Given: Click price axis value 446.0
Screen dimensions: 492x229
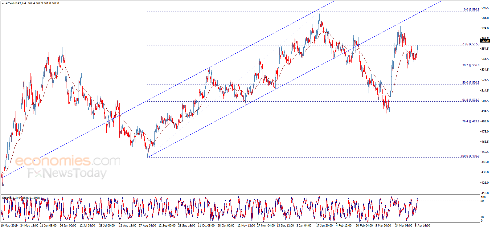Looking at the screenshot, I should [x=485, y=162].
